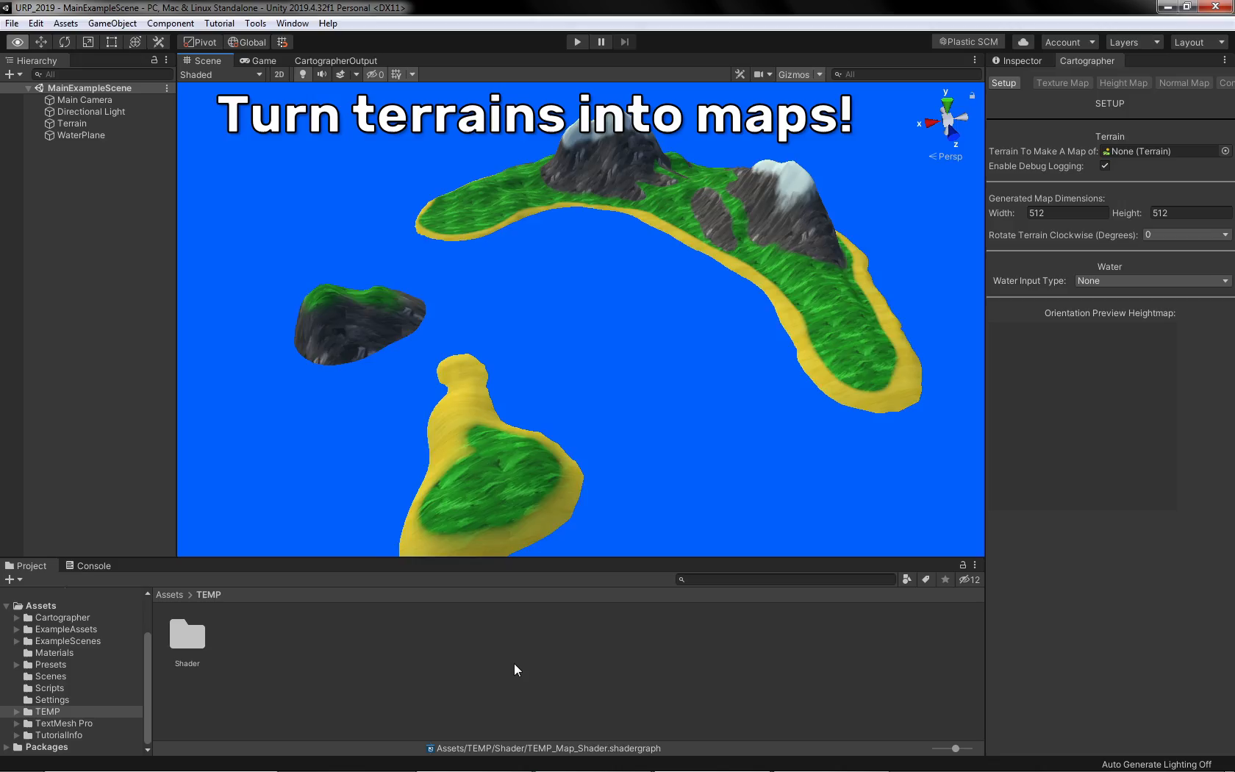Click the Width input field
The image size is (1235, 772).
click(1067, 213)
